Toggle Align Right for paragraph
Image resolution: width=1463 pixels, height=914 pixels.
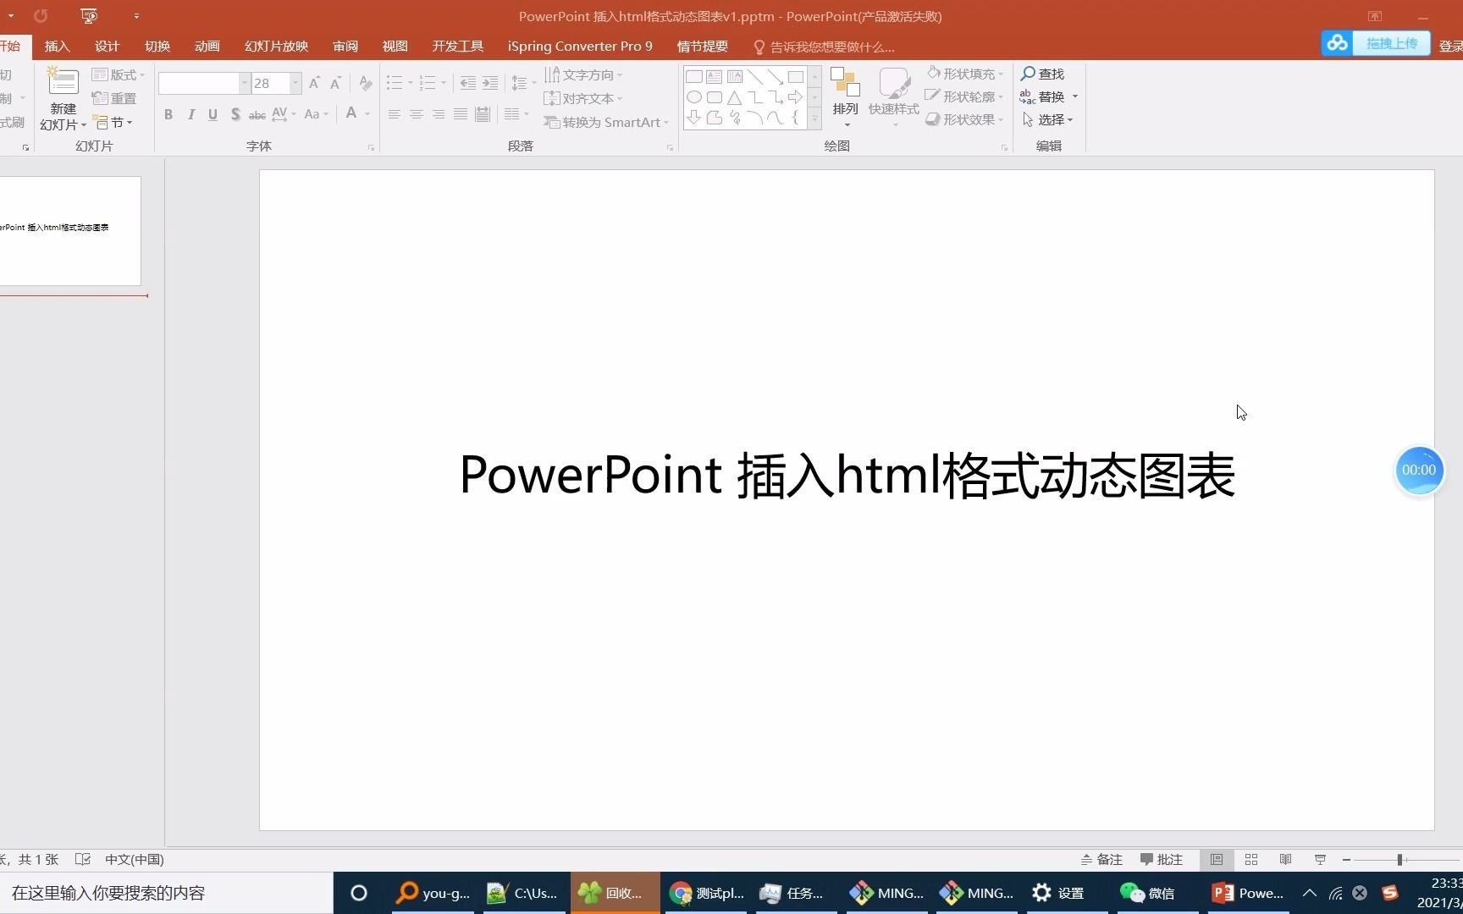pyautogui.click(x=439, y=114)
